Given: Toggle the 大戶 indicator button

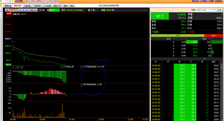Looking at the screenshot, I should 12,10.
